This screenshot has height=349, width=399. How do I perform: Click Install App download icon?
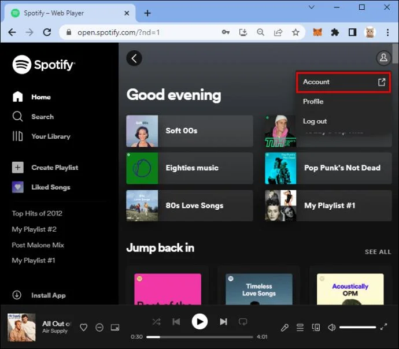pos(17,295)
